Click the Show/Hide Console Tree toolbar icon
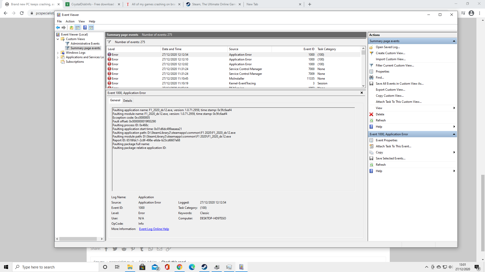The height and width of the screenshot is (272, 485). point(78,28)
